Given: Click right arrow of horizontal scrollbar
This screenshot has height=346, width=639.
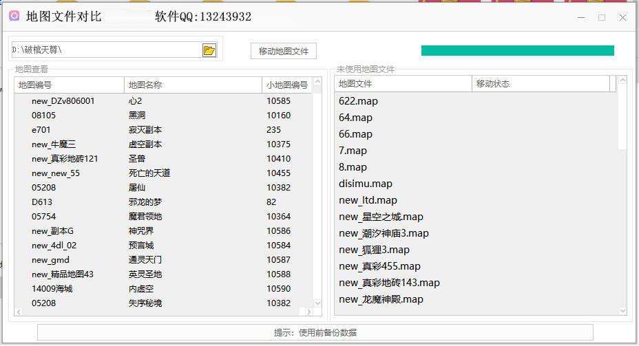Looking at the screenshot, I should (309, 312).
